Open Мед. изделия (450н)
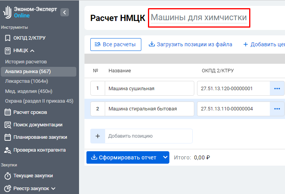The width and height of the screenshot is (285, 194). pos(29,91)
